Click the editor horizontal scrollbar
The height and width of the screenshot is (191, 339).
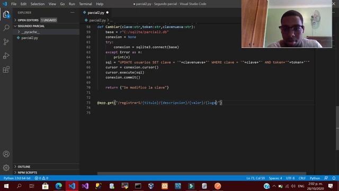(x=202, y=173)
